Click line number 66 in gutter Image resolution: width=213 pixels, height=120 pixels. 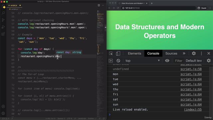click(x=13, y=60)
